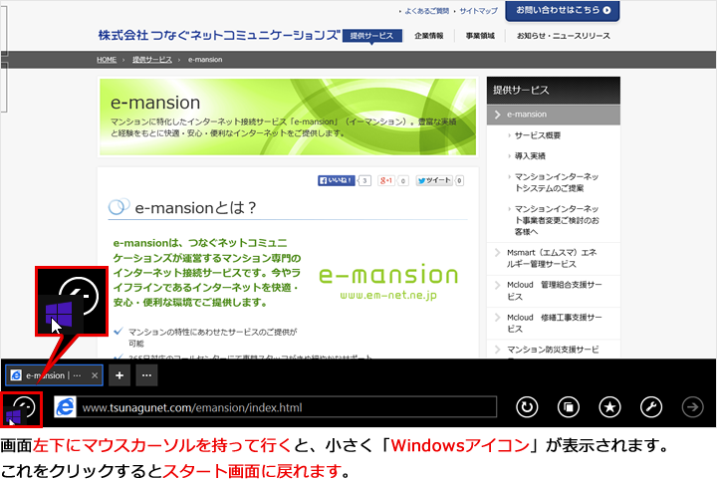The height and width of the screenshot is (480, 717).
Task: Select the e-mansion browser tab
Action: coord(54,375)
